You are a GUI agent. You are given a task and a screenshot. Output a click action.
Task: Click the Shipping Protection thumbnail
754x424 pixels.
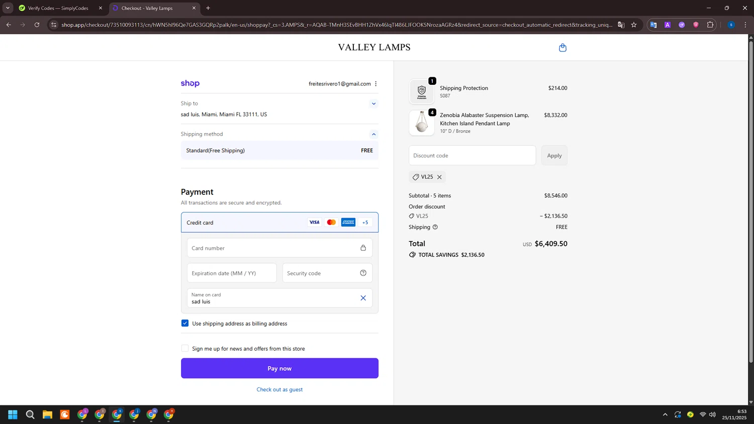tap(422, 91)
